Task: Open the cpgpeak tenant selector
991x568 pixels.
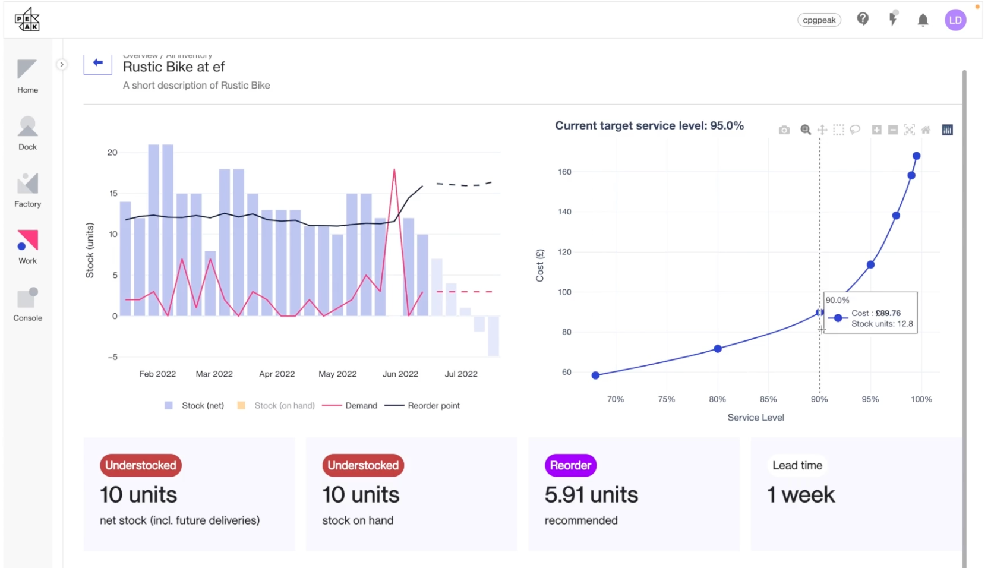Action: click(819, 20)
